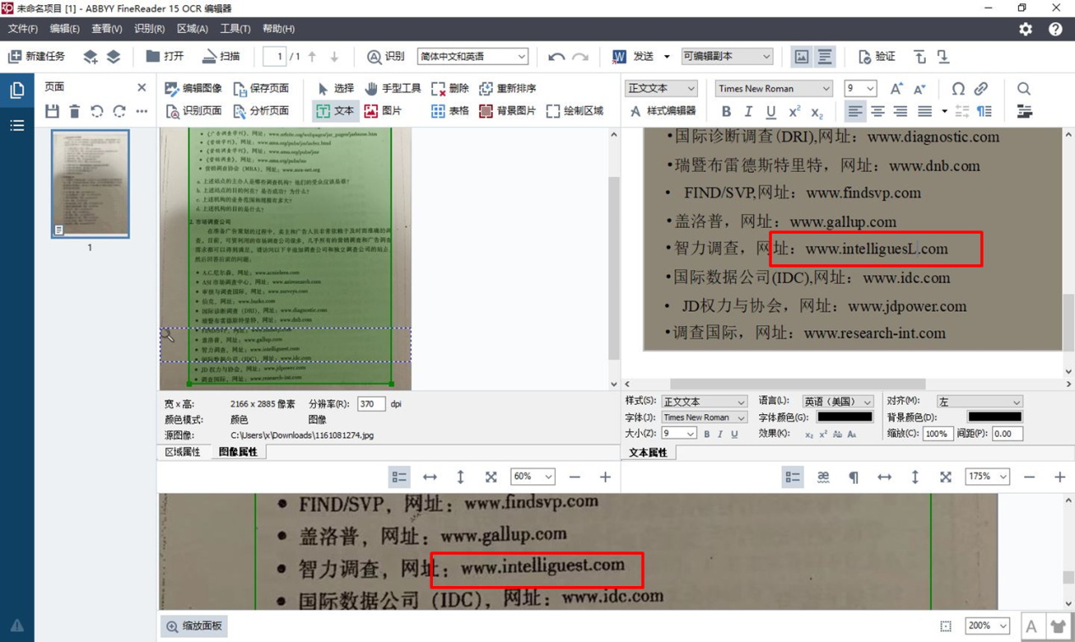Open the 正文文本 style dropdown in toolbar

click(661, 88)
